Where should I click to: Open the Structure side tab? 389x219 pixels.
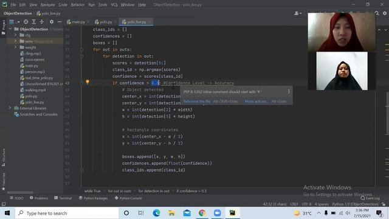[4, 158]
